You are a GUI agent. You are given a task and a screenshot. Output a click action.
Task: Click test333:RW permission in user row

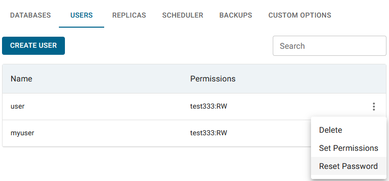click(209, 107)
